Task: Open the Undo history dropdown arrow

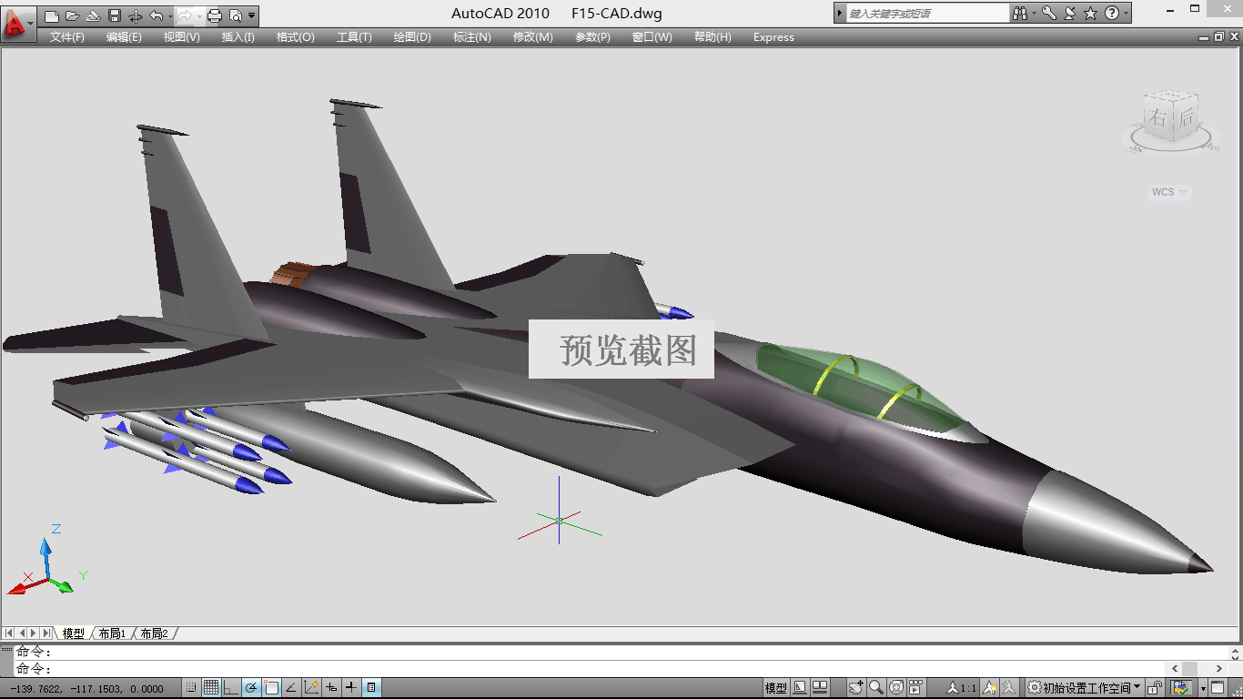Action: point(169,15)
